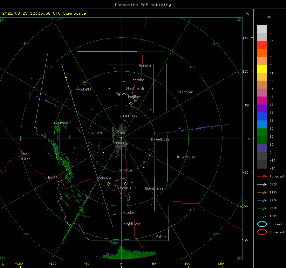Viewport: 286px width, 268px height.
Task: Click the Strathmore city label
Action: click(x=154, y=189)
